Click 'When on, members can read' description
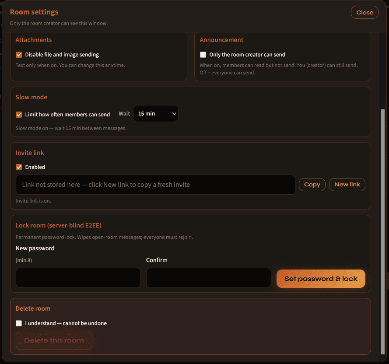Viewport: 389px width, 364px height. (279, 69)
